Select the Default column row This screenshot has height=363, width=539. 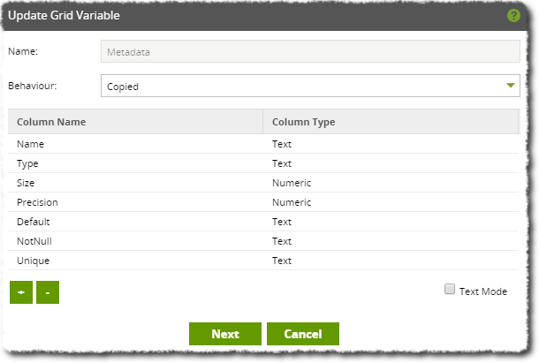pos(263,222)
